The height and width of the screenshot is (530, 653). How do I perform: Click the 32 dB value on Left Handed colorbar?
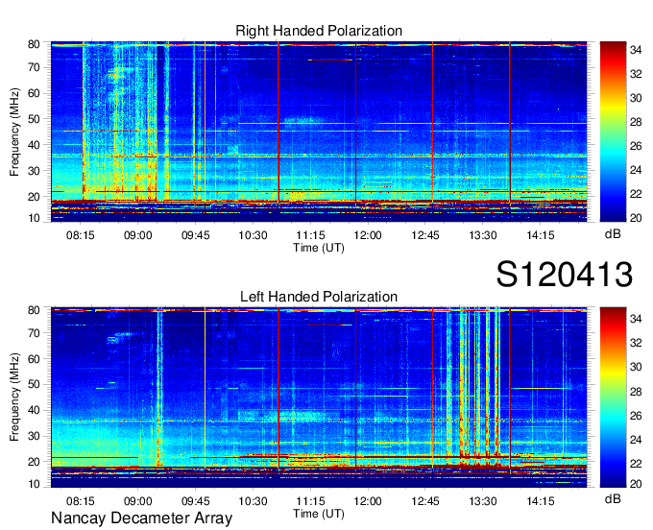pos(636,343)
